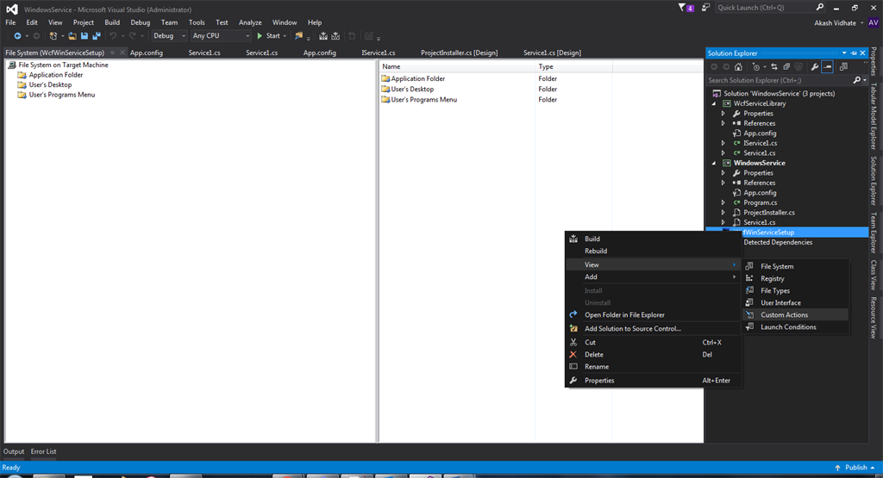
Task: Click Solution Explorer Home icon
Action: click(x=738, y=67)
